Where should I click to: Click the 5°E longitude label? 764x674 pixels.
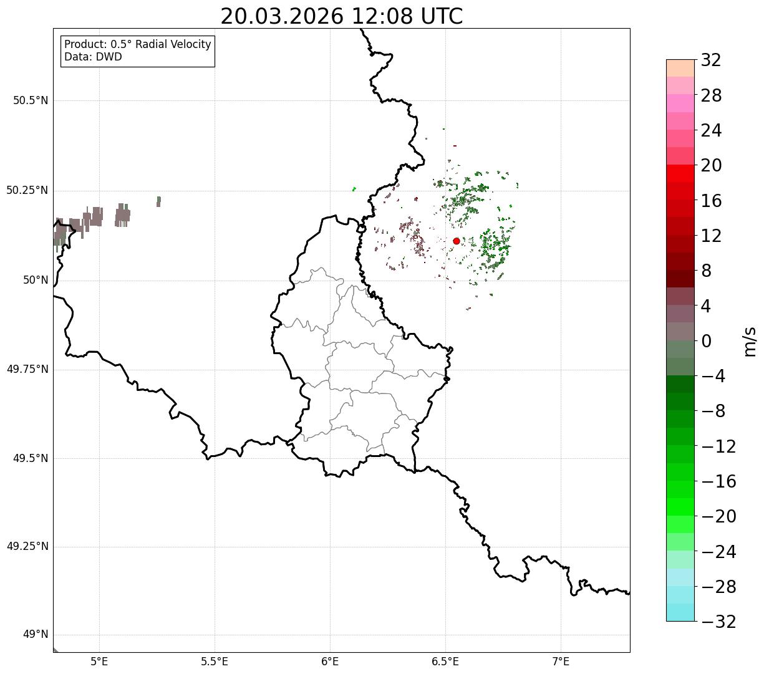coord(99,662)
